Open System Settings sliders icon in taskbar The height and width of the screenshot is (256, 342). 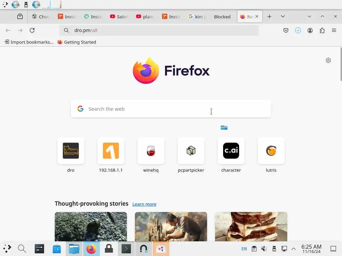click(x=39, y=249)
